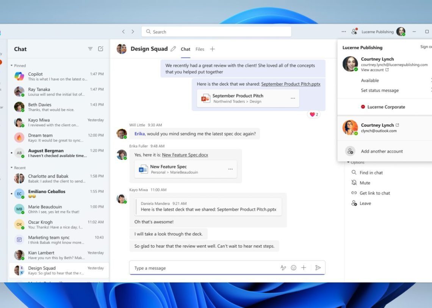Add a tab with the plus icon

[213, 49]
